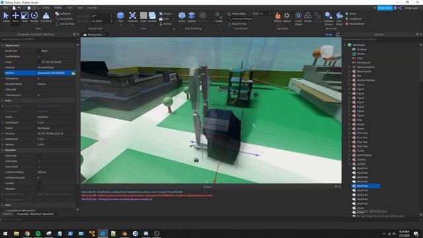The image size is (423, 238).
Task: Choose the Select tool in the ribbon
Action: click(x=6, y=17)
